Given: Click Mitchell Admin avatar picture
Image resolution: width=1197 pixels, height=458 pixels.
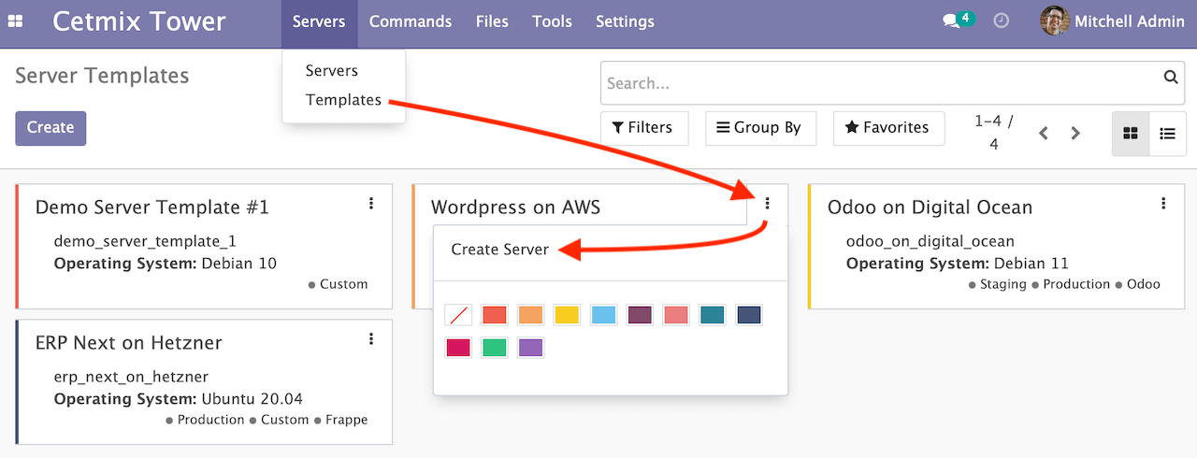Looking at the screenshot, I should tap(1055, 21).
